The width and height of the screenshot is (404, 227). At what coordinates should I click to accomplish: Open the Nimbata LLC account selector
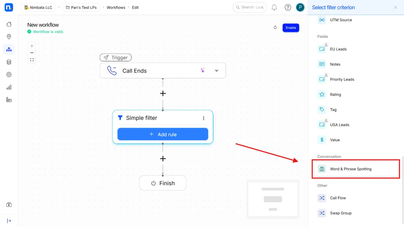38,8
